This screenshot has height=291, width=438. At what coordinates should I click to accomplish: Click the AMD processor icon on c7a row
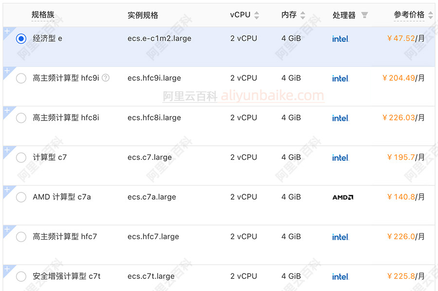[x=342, y=197]
